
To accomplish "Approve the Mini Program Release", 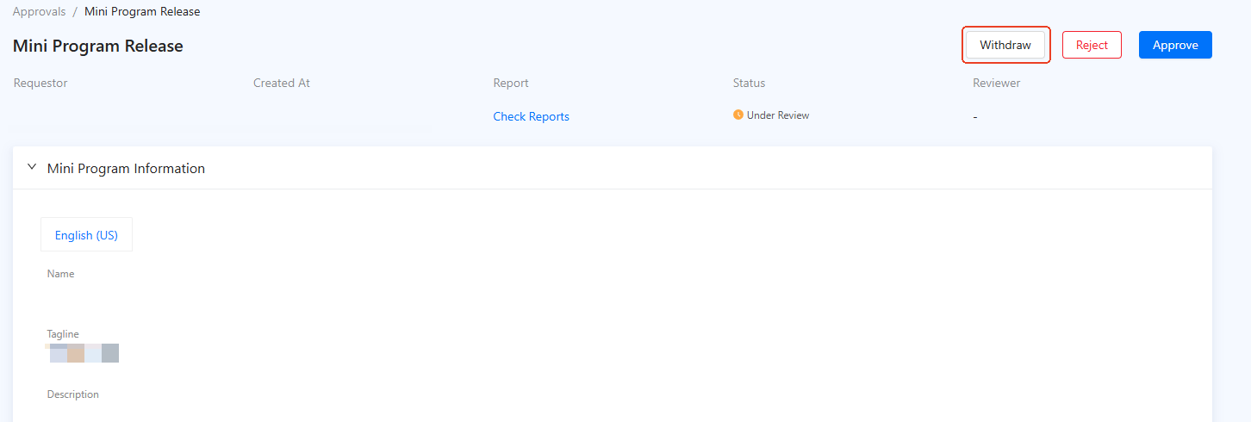I will [x=1175, y=45].
